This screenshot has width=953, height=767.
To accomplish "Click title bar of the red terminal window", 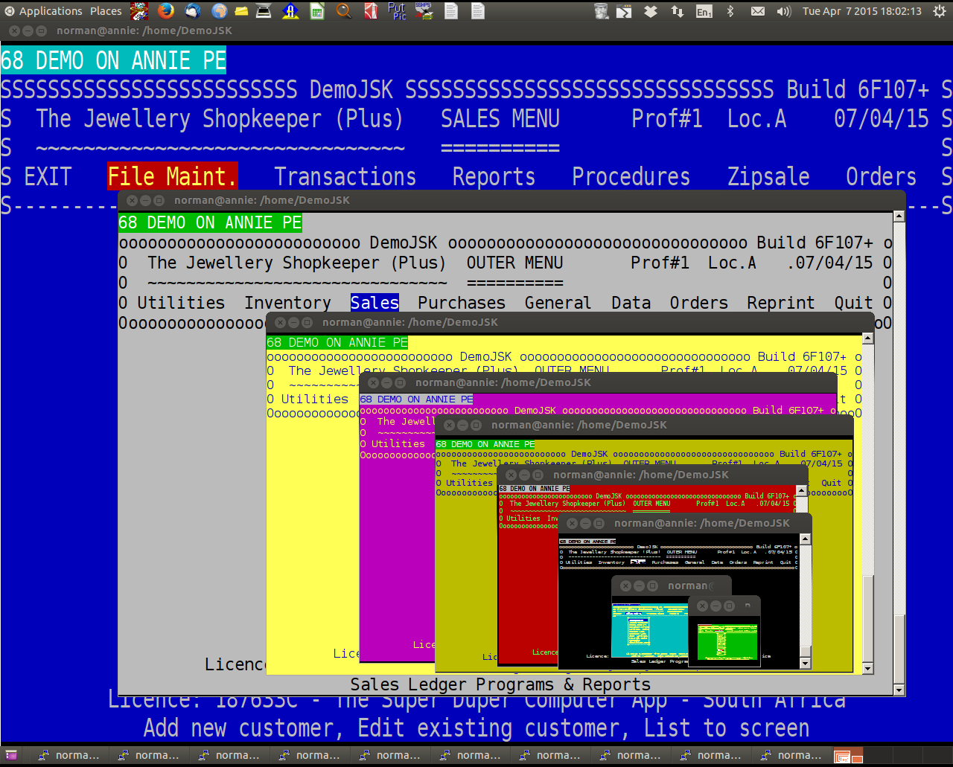I will [653, 475].
